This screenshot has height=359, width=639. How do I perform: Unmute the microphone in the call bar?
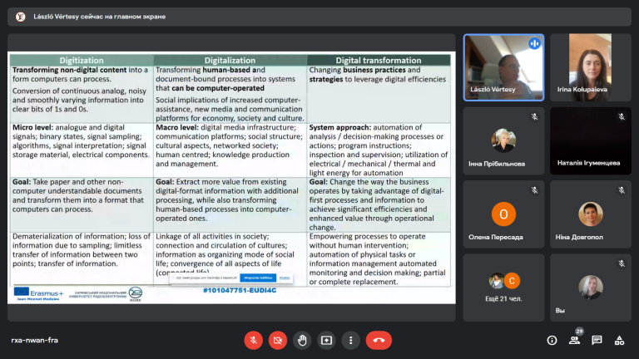253,340
